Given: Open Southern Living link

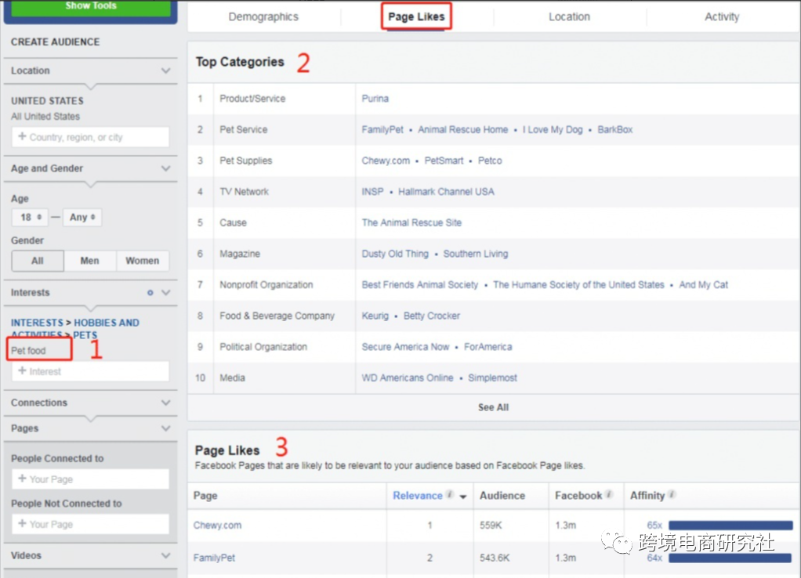Looking at the screenshot, I should tap(475, 254).
